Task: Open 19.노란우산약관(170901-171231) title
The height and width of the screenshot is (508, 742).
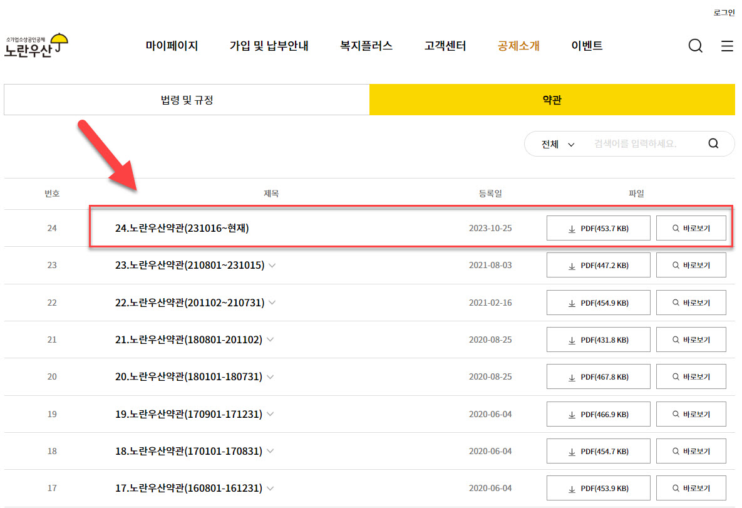Action: tap(188, 414)
